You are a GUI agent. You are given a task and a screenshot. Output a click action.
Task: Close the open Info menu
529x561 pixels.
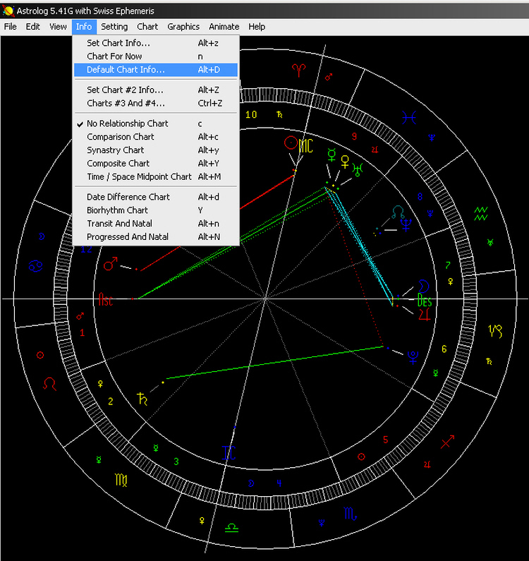pyautogui.click(x=84, y=27)
